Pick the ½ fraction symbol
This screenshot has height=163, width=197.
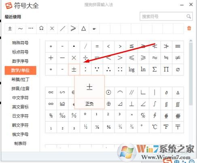coord(85,127)
